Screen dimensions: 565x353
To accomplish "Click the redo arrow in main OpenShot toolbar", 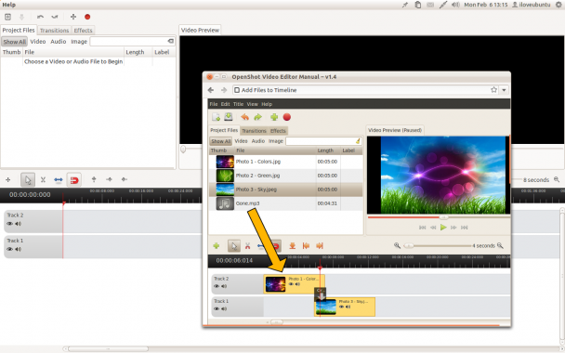I will 55,17.
